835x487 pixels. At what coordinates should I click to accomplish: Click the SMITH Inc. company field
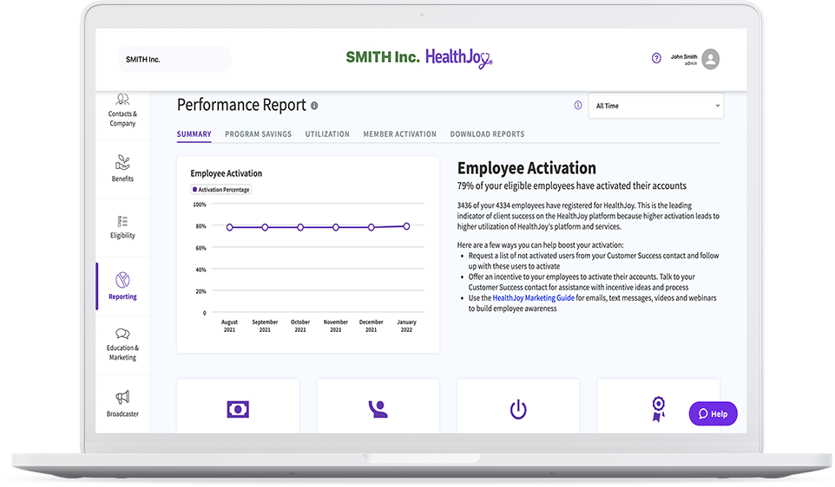click(174, 59)
